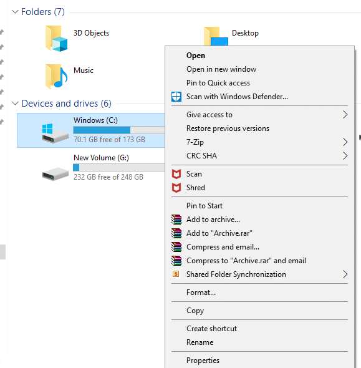The width and height of the screenshot is (361, 368).
Task: Choose Open from the context menu
Action: [259, 56]
